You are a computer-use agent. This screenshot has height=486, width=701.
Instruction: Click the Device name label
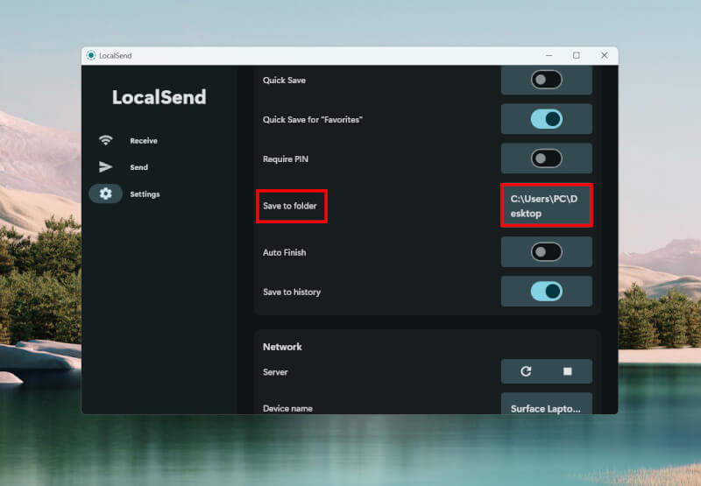pos(287,408)
